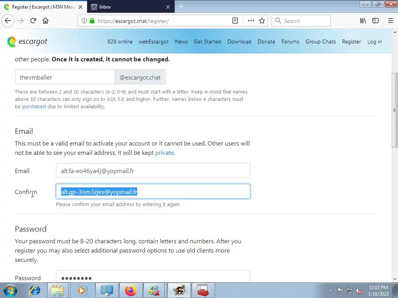Open the private policy link
398x298 pixels.
click(x=164, y=153)
